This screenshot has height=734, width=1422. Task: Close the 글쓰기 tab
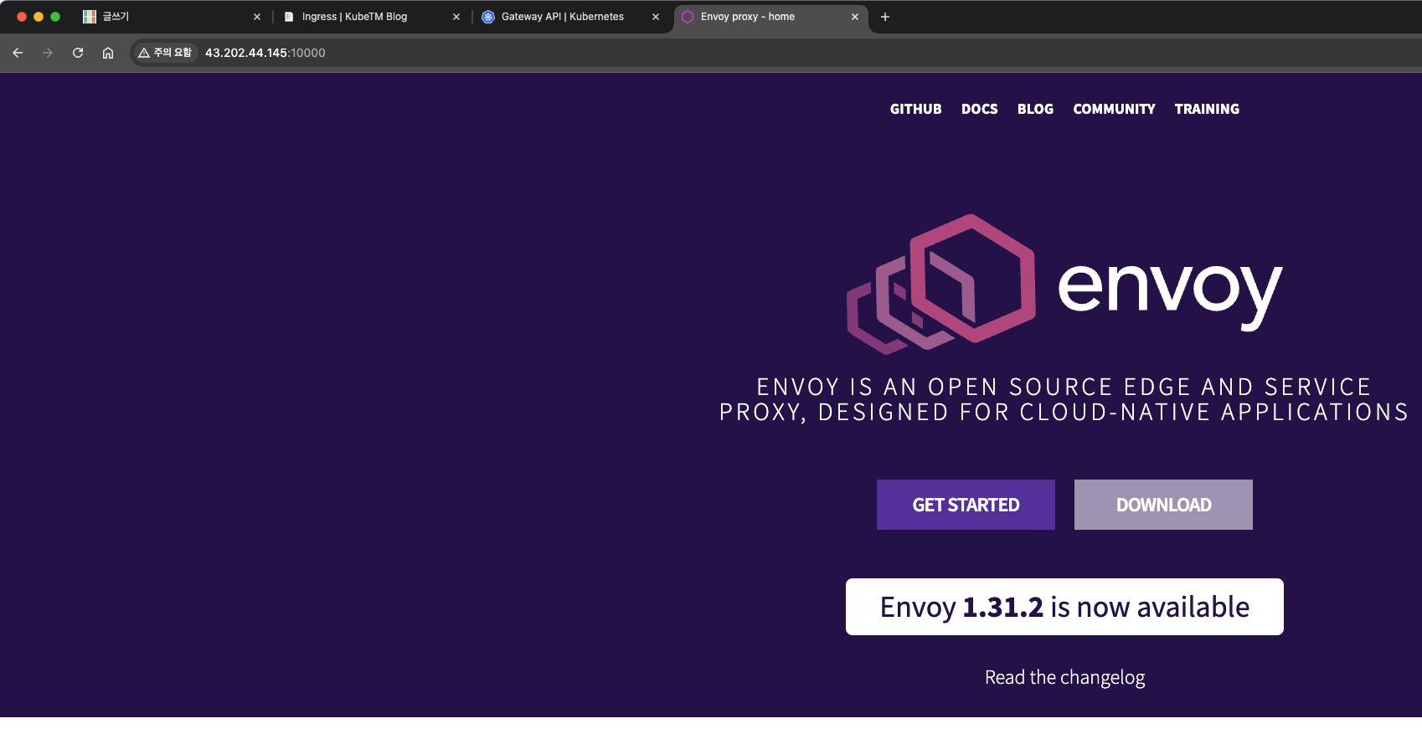click(257, 17)
